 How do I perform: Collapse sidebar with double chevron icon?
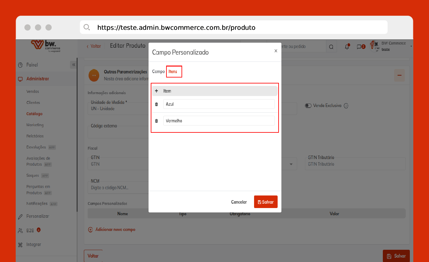coord(73,65)
